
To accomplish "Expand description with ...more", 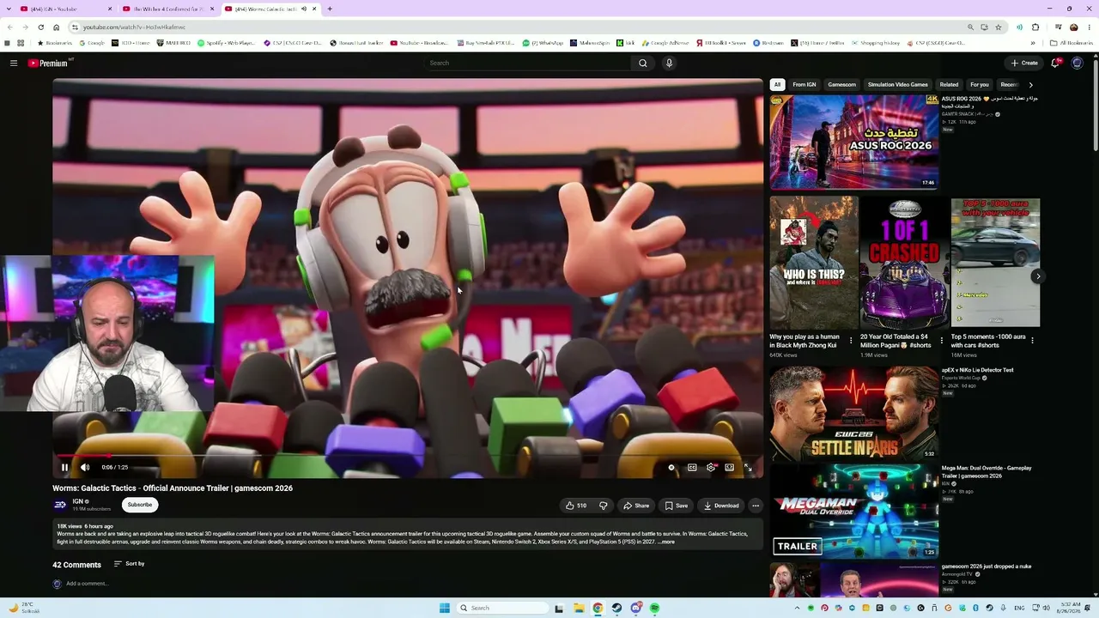I will tap(666, 542).
